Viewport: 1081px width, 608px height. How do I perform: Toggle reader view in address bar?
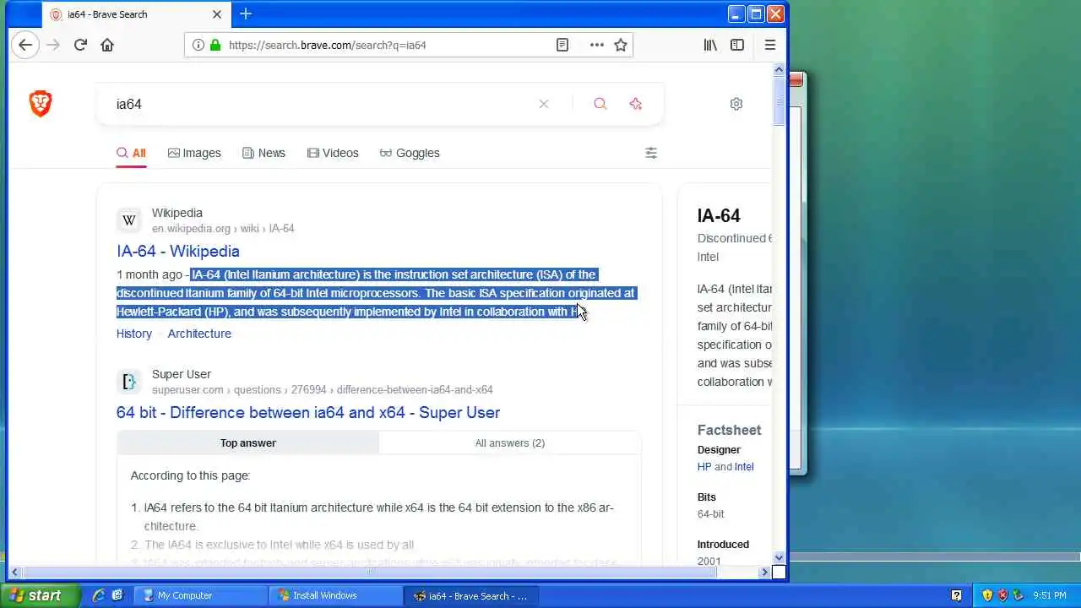tap(562, 45)
